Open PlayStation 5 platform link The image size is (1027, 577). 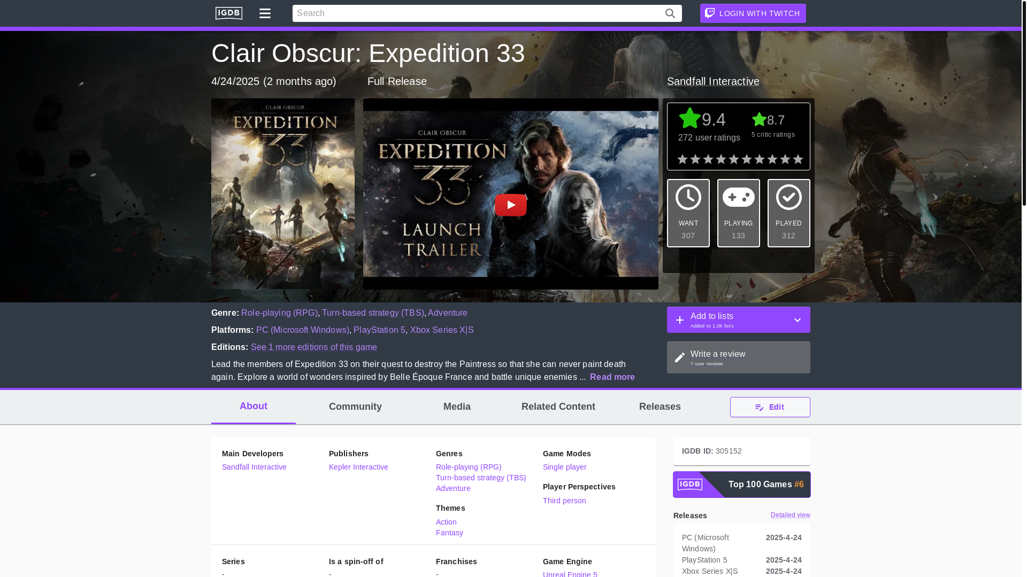(x=379, y=330)
